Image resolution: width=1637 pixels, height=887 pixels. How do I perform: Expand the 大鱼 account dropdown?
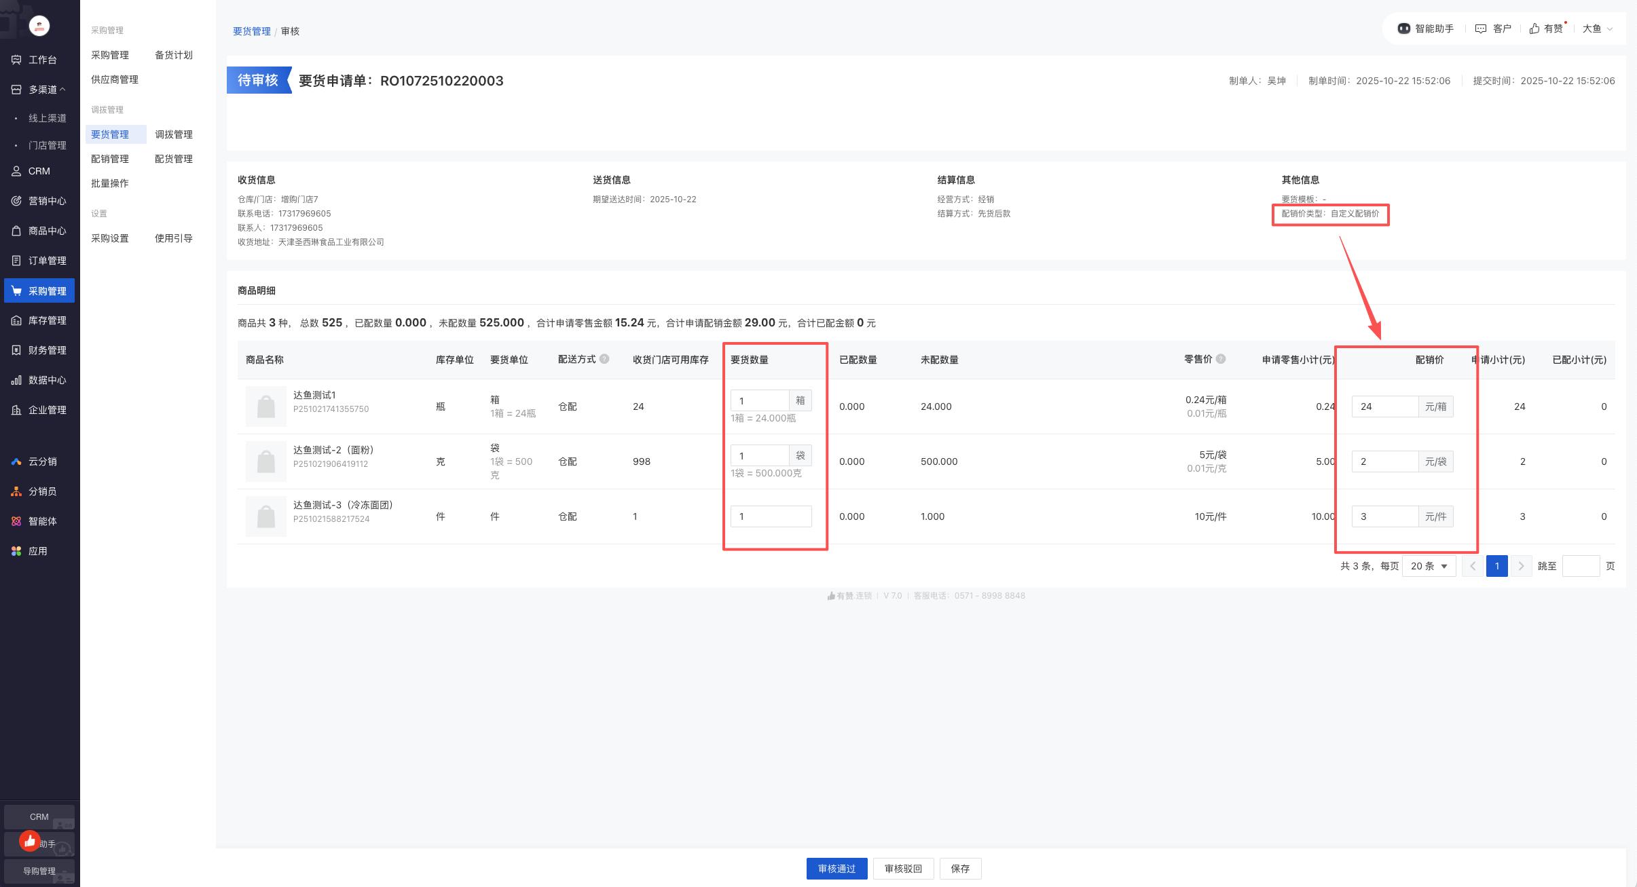point(1597,29)
